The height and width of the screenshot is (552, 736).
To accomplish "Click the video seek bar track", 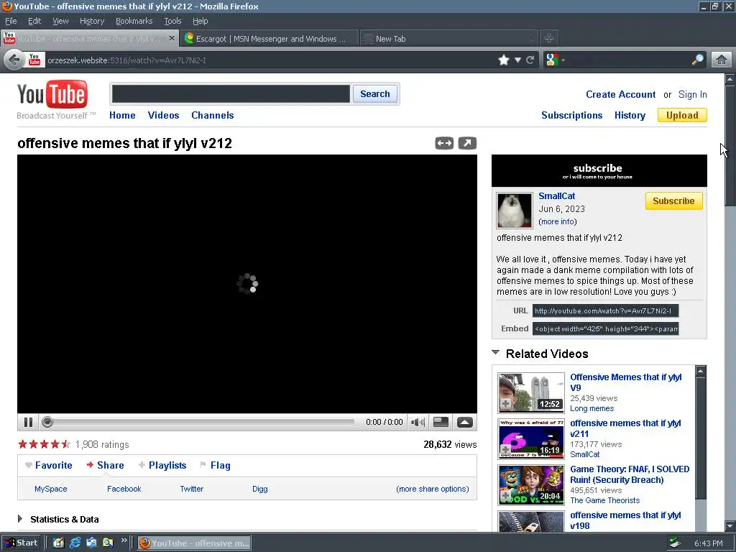I will coord(202,423).
